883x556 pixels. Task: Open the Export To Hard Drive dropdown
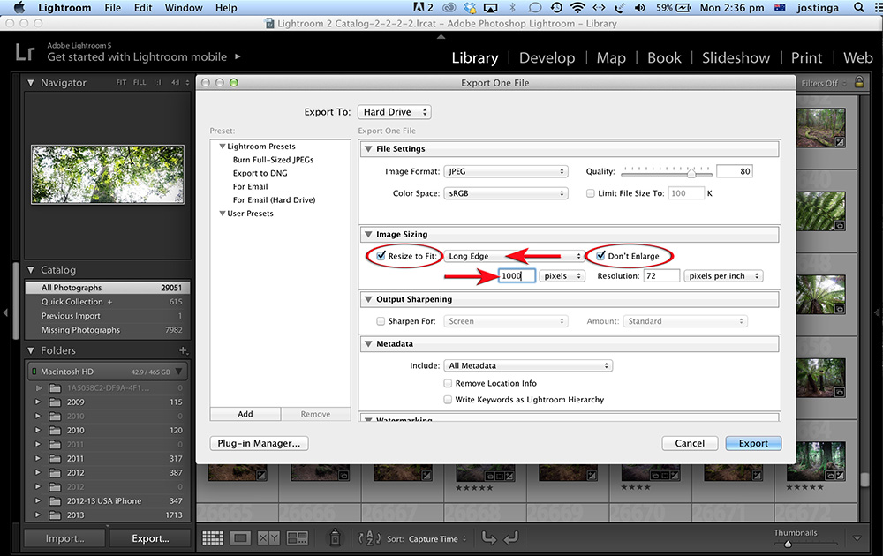[394, 112]
